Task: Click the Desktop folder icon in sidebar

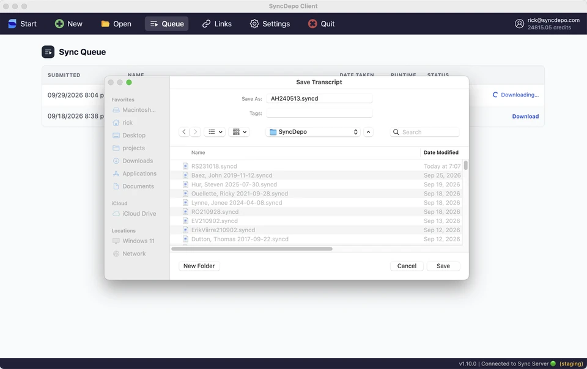Action: pos(116,136)
